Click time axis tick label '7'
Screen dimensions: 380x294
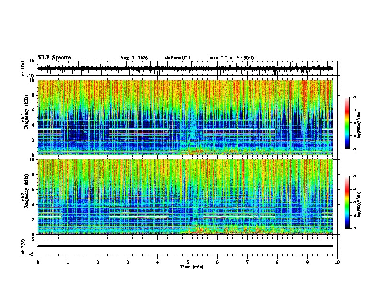click(x=248, y=262)
